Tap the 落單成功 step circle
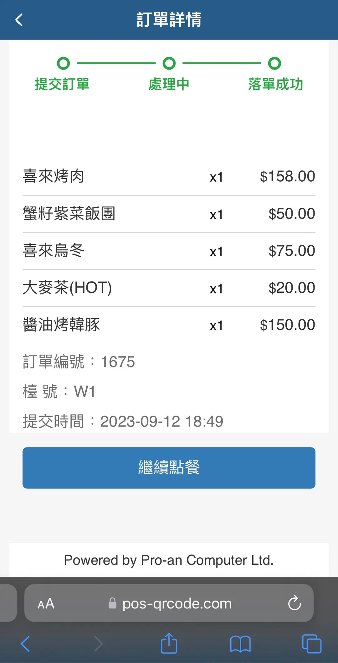 click(x=274, y=63)
